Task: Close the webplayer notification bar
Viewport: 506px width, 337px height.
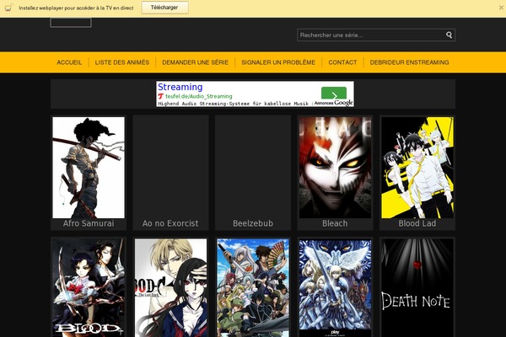Action: pos(501,8)
